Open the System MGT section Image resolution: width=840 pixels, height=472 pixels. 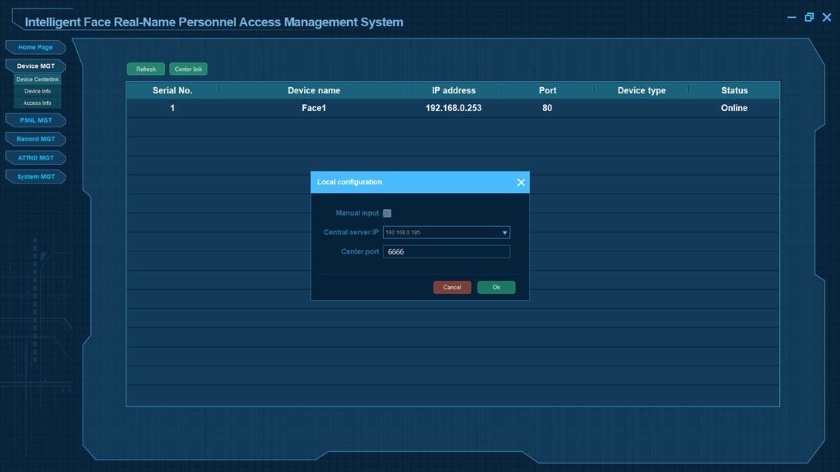pos(35,177)
